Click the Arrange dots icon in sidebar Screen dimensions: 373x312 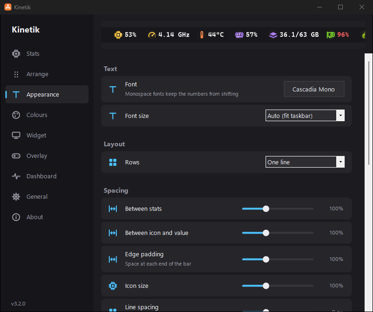(16, 74)
